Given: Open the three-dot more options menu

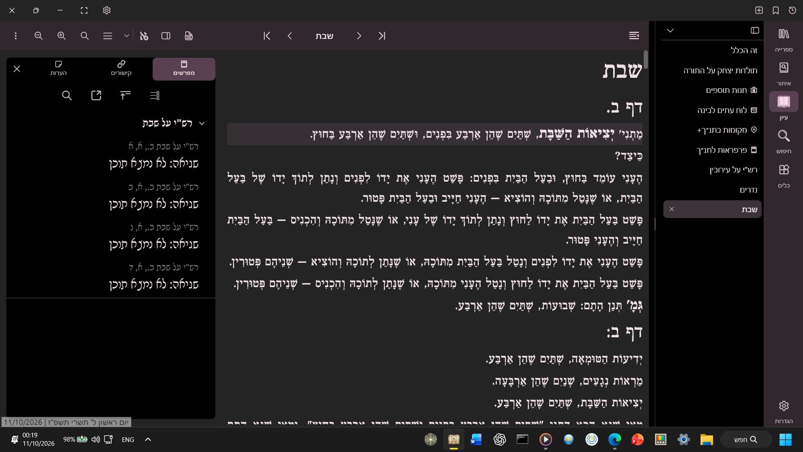Looking at the screenshot, I should pos(15,36).
